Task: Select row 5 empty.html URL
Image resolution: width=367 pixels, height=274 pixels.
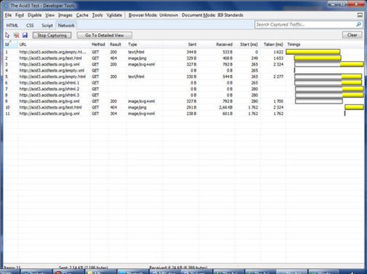Action: coord(53,77)
